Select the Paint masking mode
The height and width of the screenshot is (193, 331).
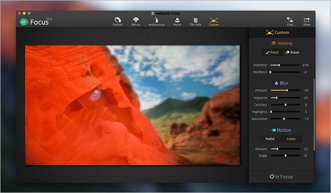point(272,52)
